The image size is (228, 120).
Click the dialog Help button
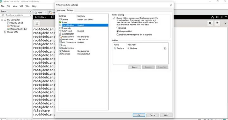click(166, 115)
